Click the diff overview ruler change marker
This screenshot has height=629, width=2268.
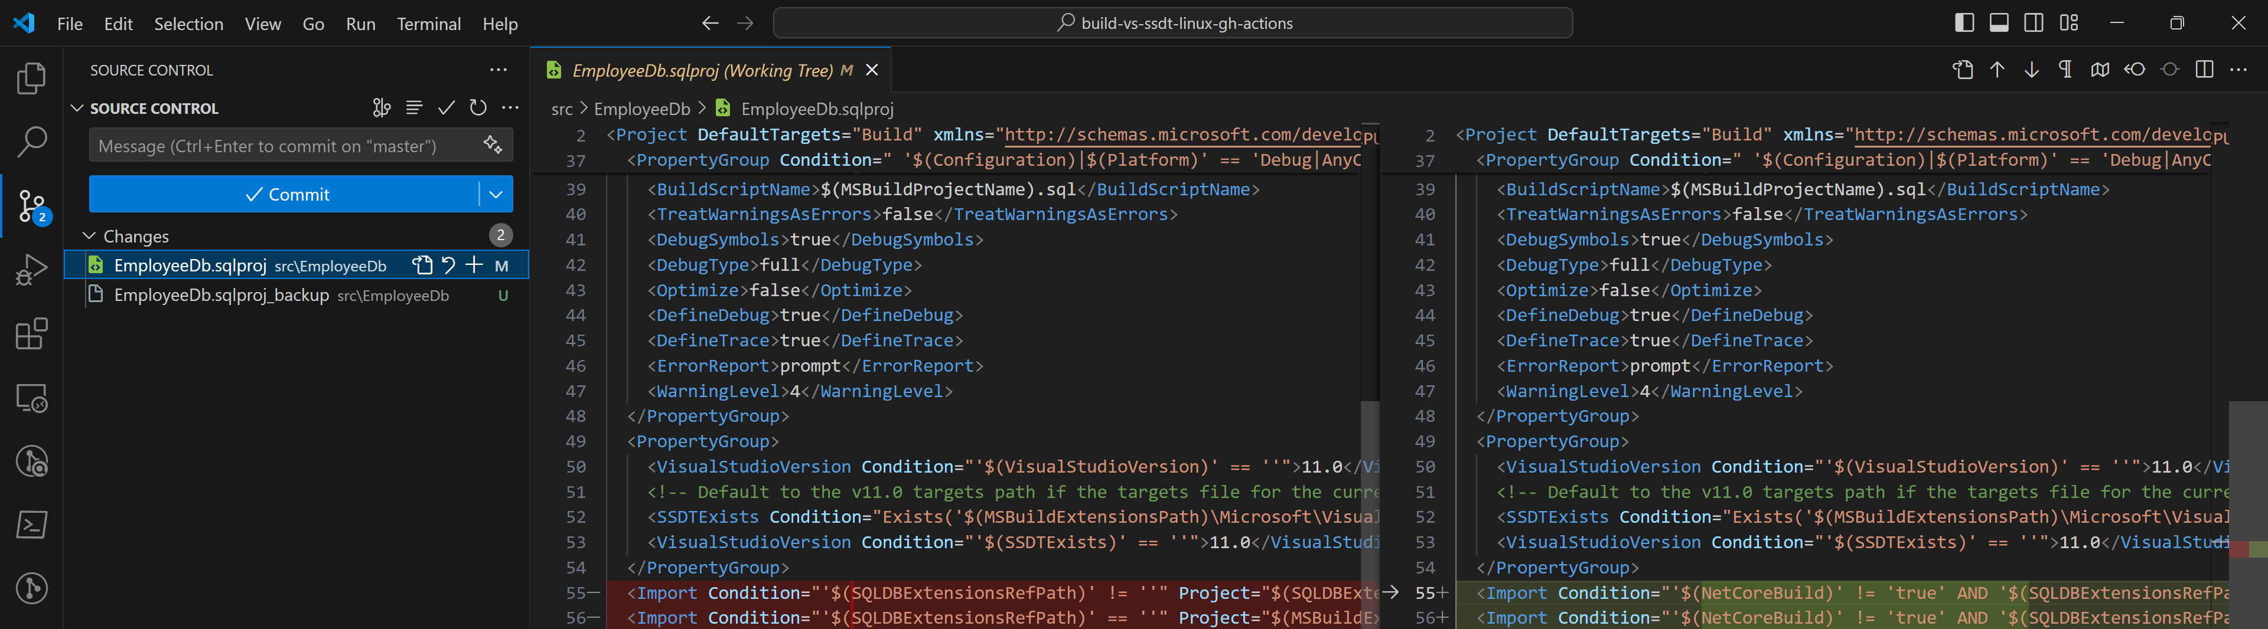click(2248, 549)
